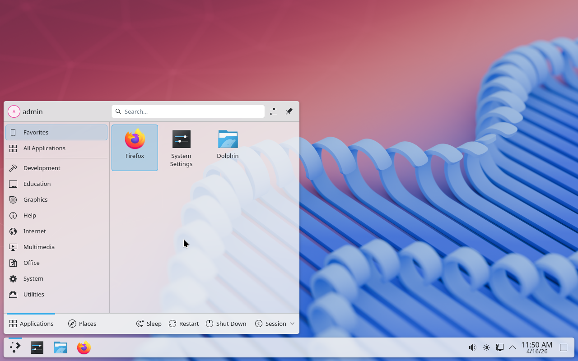
Task: Open the Development category
Action: [x=42, y=168]
